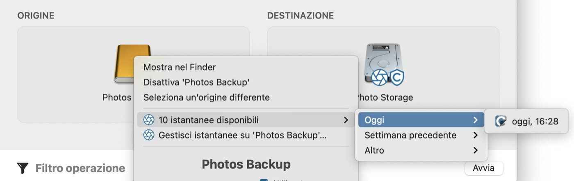
Task: Open the '10 istantanee disponibili' submenu arrow
Action: pos(346,120)
